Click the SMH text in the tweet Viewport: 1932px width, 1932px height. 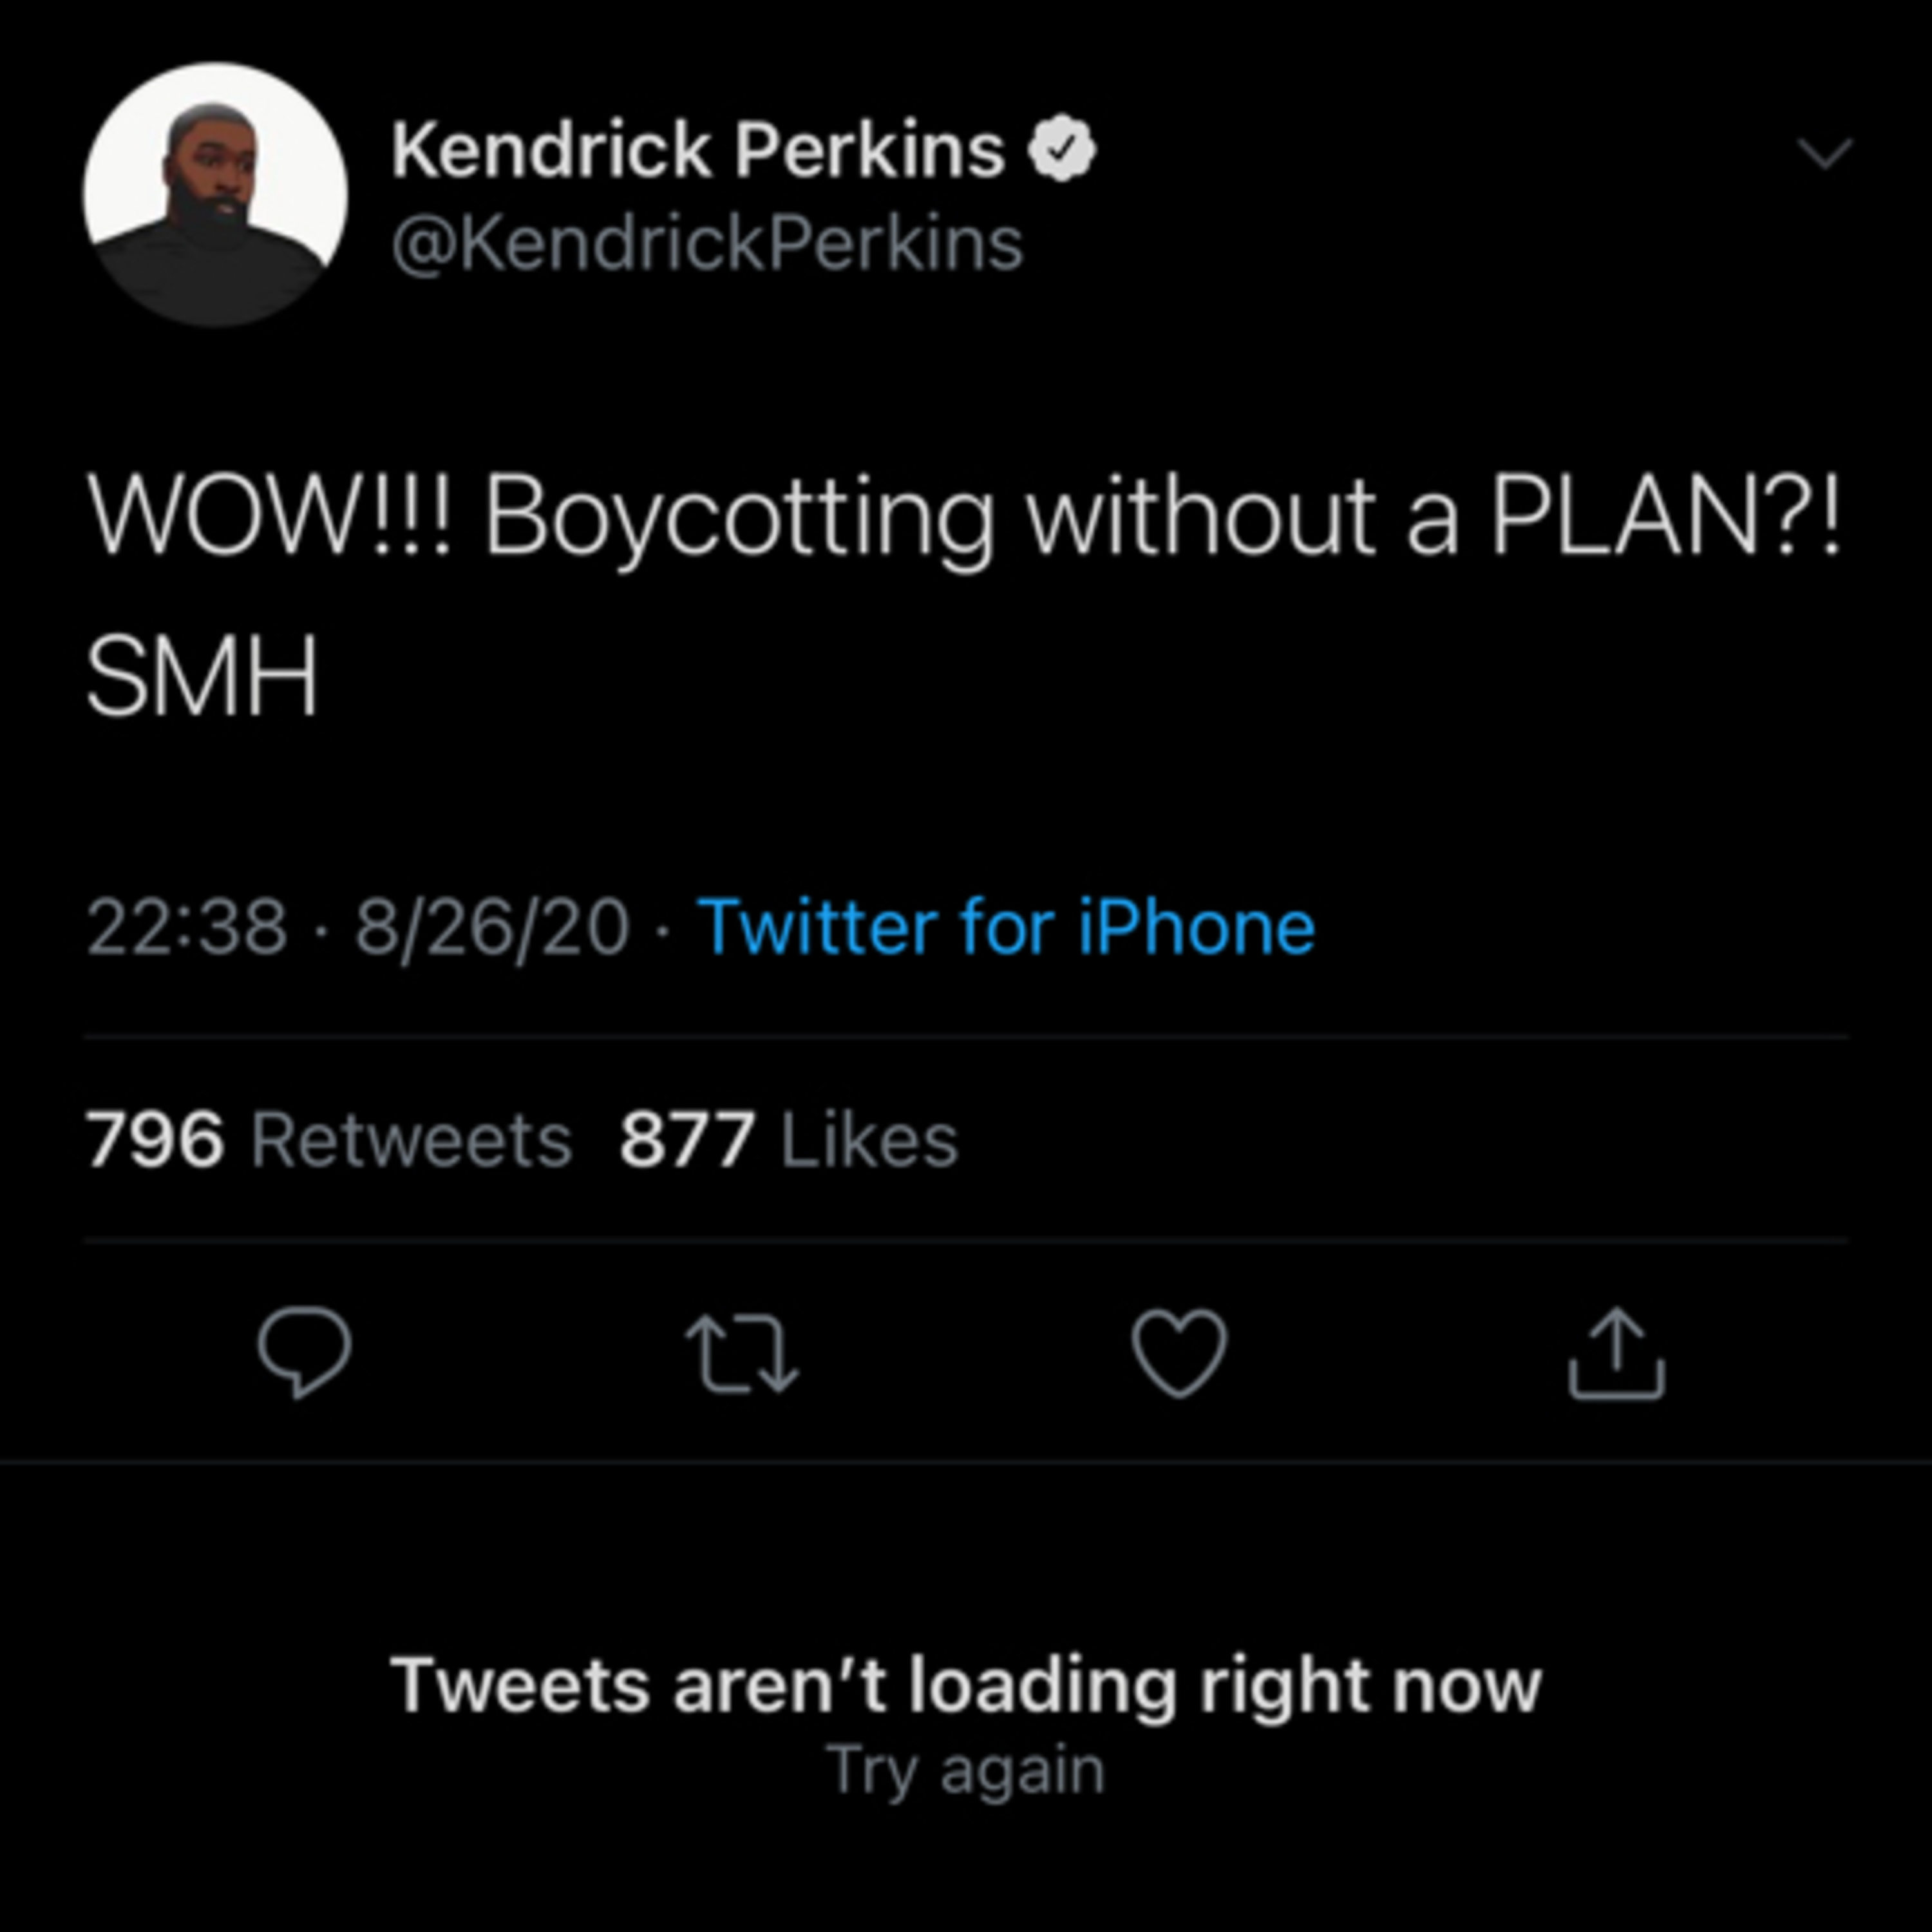202,677
